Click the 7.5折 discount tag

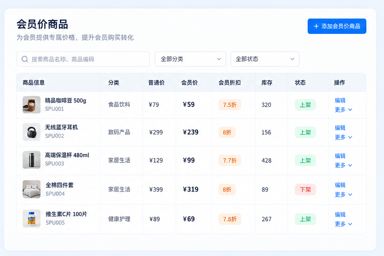coord(229,105)
